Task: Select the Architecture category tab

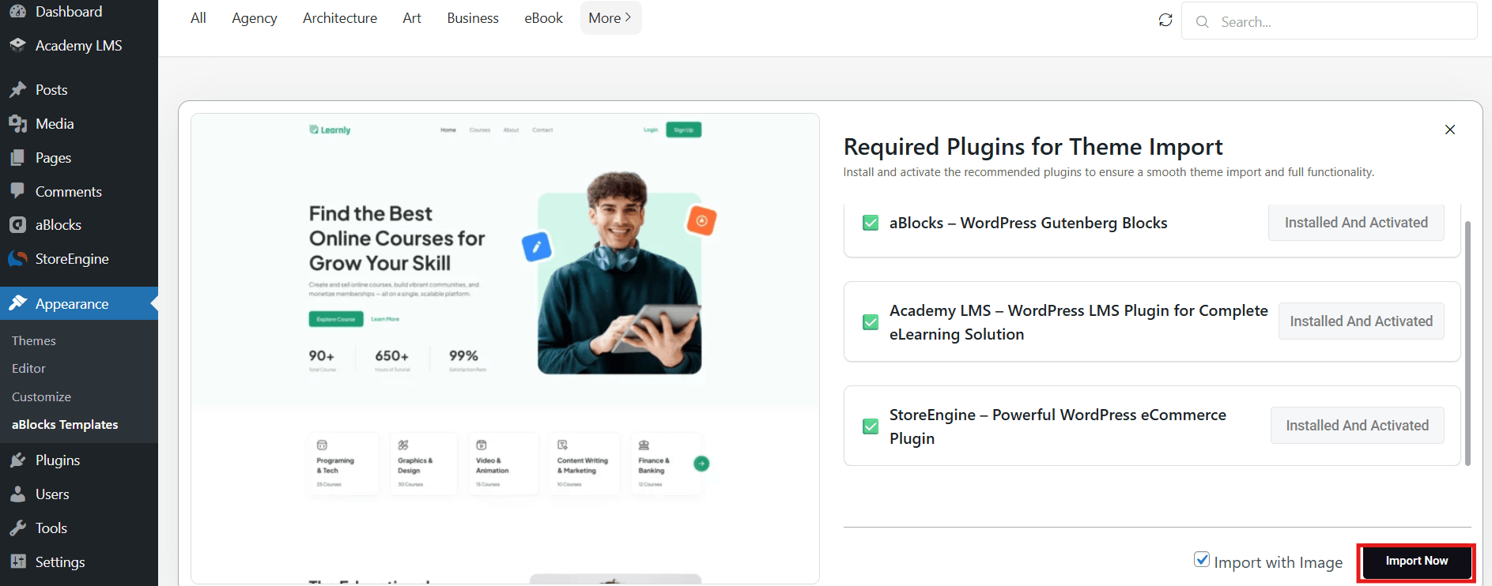Action: click(340, 18)
